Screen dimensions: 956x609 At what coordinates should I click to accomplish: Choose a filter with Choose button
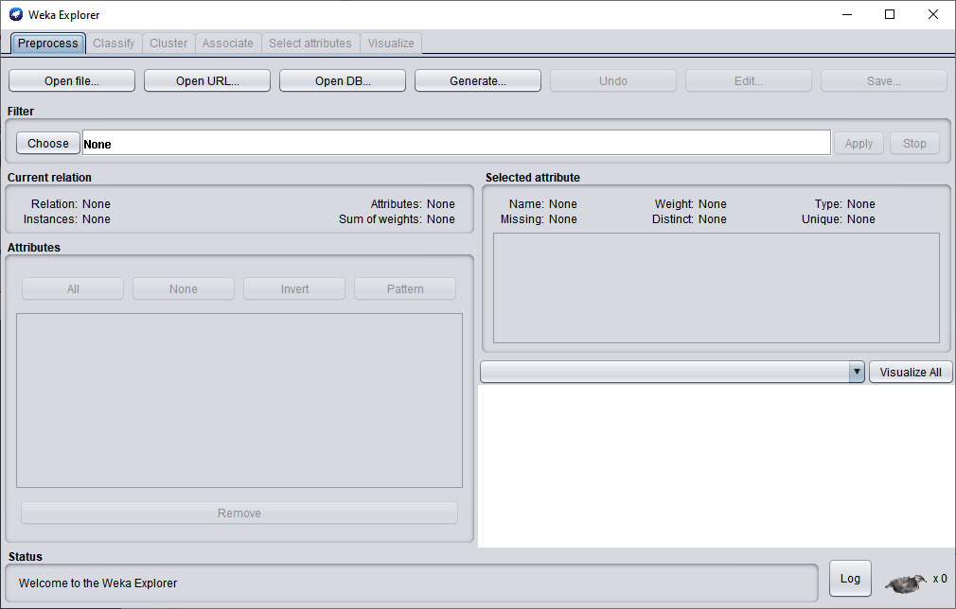click(48, 144)
